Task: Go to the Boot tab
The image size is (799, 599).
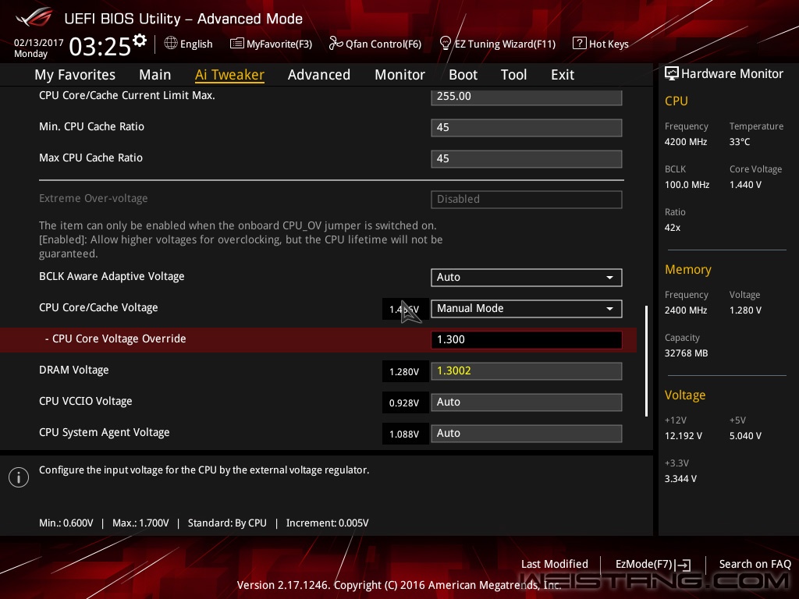Action: pyautogui.click(x=463, y=74)
